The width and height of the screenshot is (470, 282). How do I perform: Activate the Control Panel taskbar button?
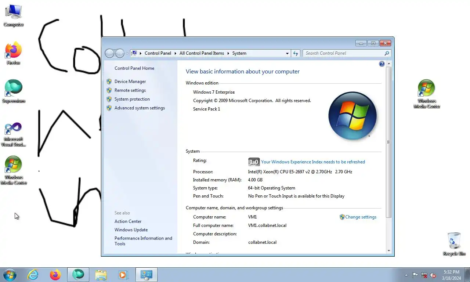coord(147,275)
